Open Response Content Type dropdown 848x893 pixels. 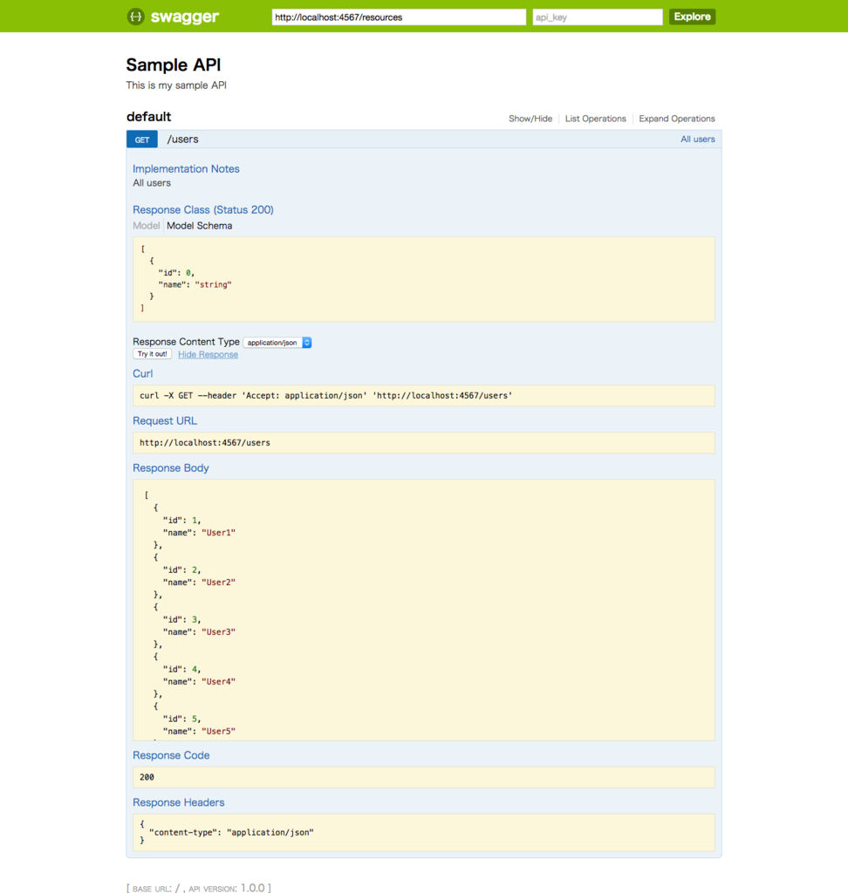[x=277, y=342]
